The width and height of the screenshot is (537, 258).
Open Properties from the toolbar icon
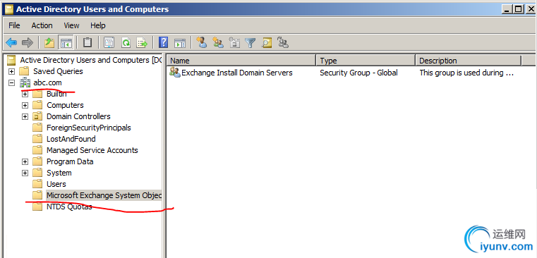[109, 43]
